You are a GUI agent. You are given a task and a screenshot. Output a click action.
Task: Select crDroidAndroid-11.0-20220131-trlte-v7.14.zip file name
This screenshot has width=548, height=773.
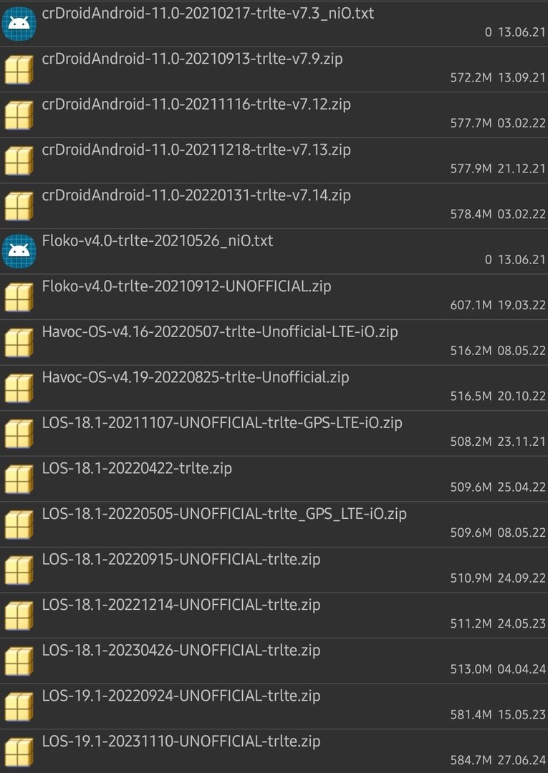[196, 195]
